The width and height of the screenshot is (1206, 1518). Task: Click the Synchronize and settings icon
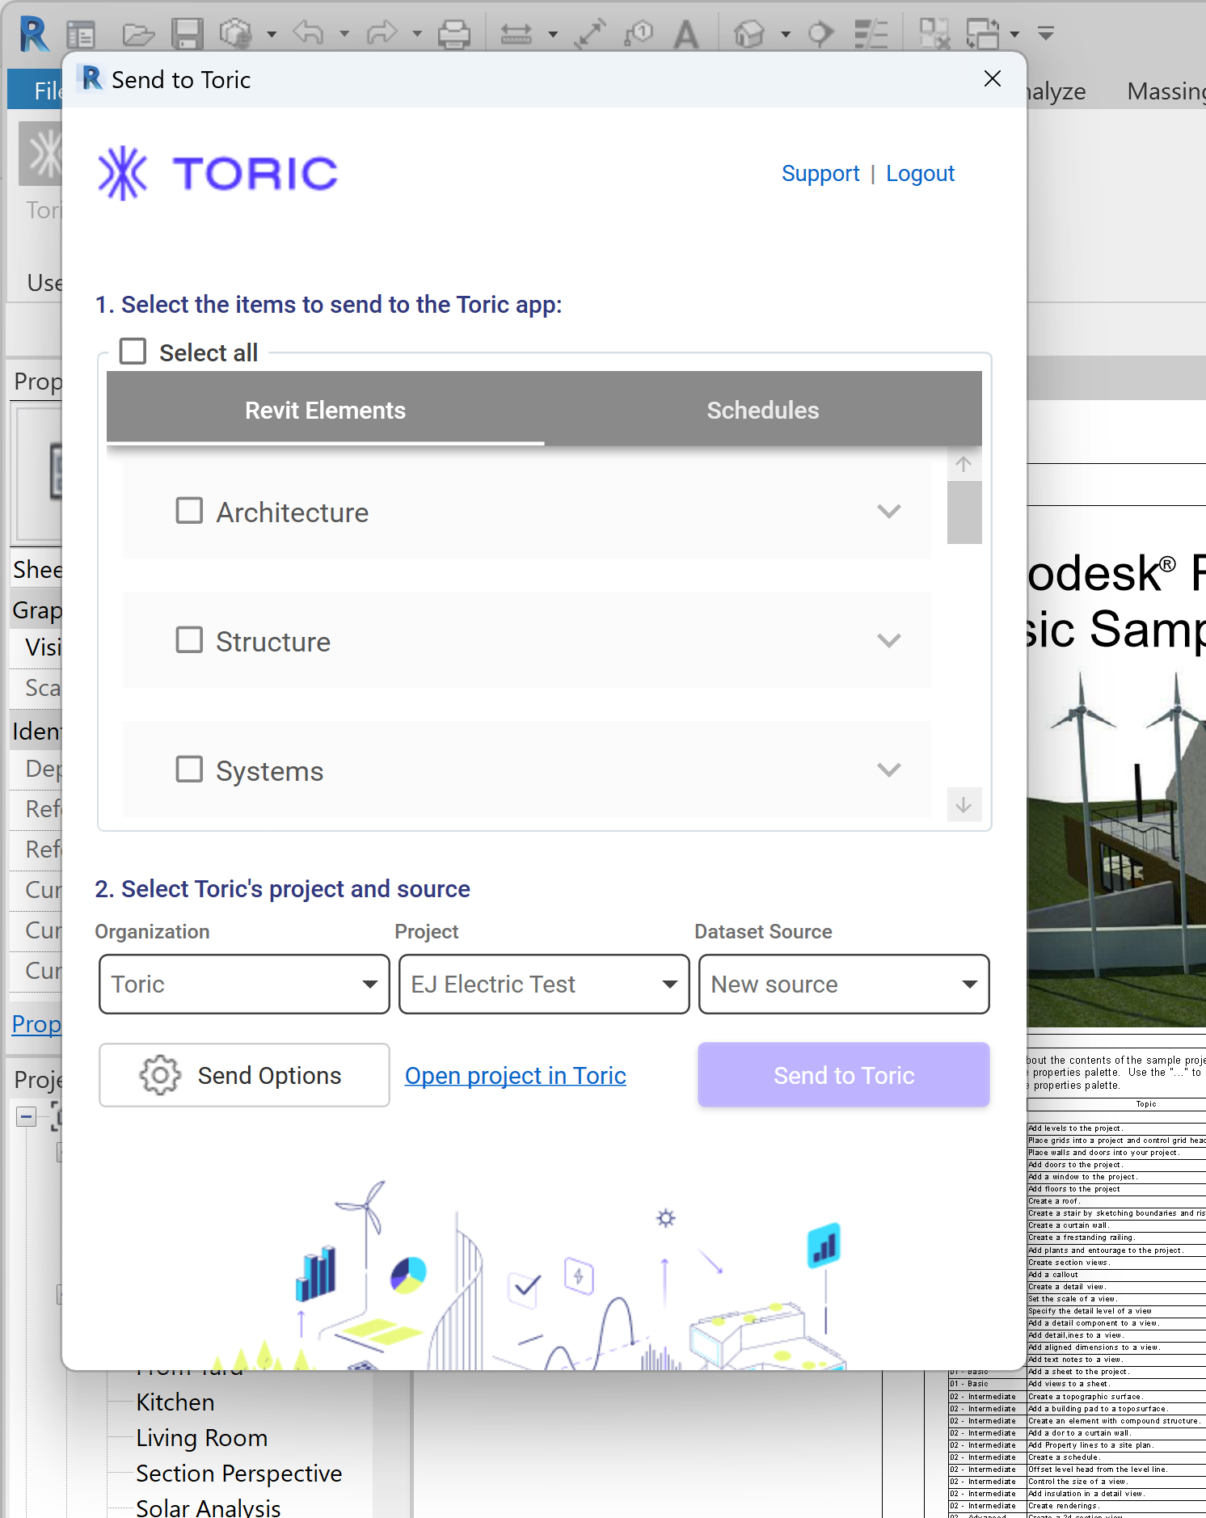click(x=236, y=34)
